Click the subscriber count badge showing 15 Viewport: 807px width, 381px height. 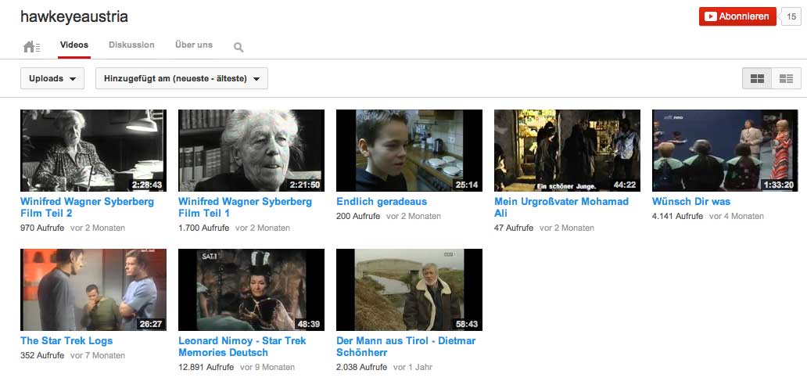click(x=791, y=16)
